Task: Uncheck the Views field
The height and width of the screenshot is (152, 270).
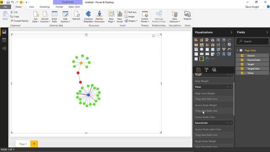Action: point(242,73)
